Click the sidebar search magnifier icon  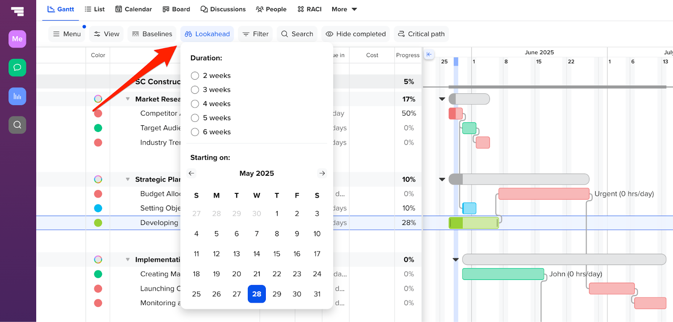pyautogui.click(x=17, y=125)
